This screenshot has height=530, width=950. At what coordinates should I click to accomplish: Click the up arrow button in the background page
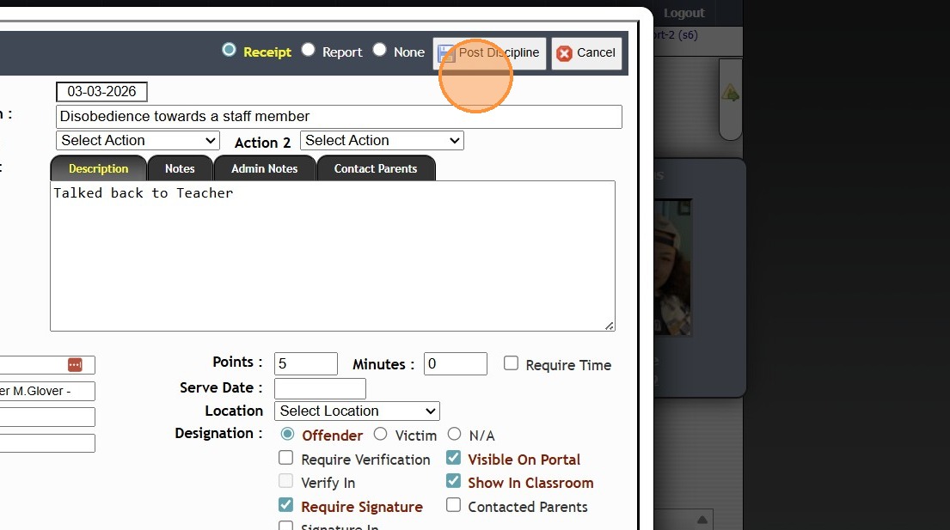pos(702,520)
